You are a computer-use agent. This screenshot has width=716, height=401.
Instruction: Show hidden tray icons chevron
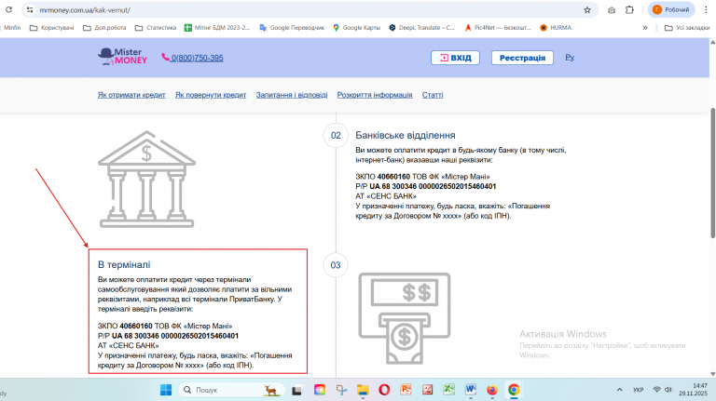[x=619, y=390]
